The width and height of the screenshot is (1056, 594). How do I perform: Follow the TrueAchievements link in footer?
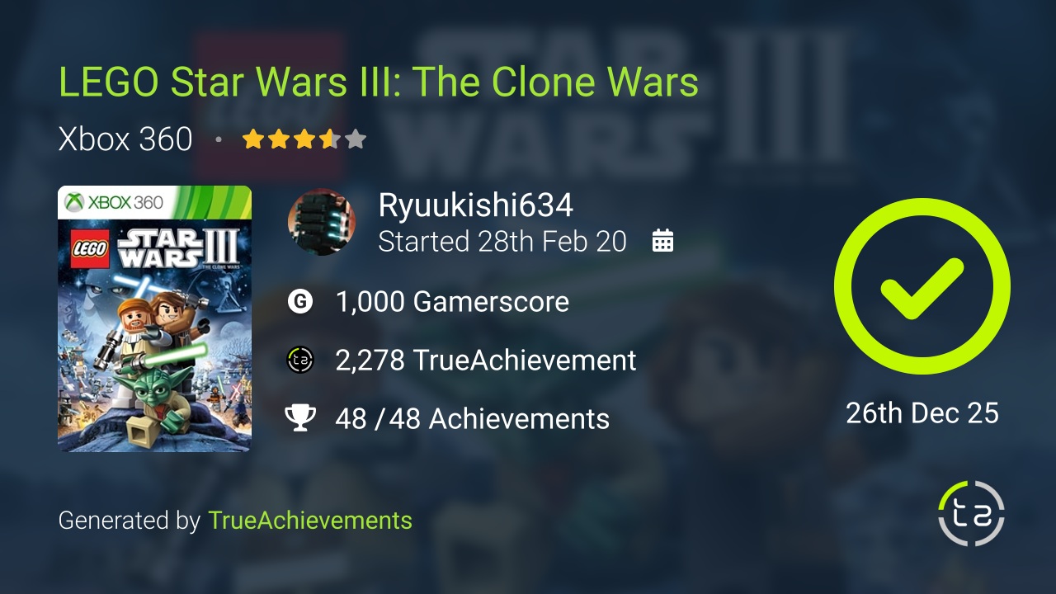(x=310, y=521)
